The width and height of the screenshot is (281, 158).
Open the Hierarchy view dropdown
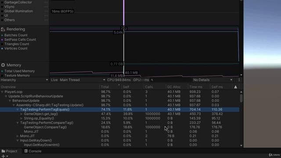click(25, 80)
